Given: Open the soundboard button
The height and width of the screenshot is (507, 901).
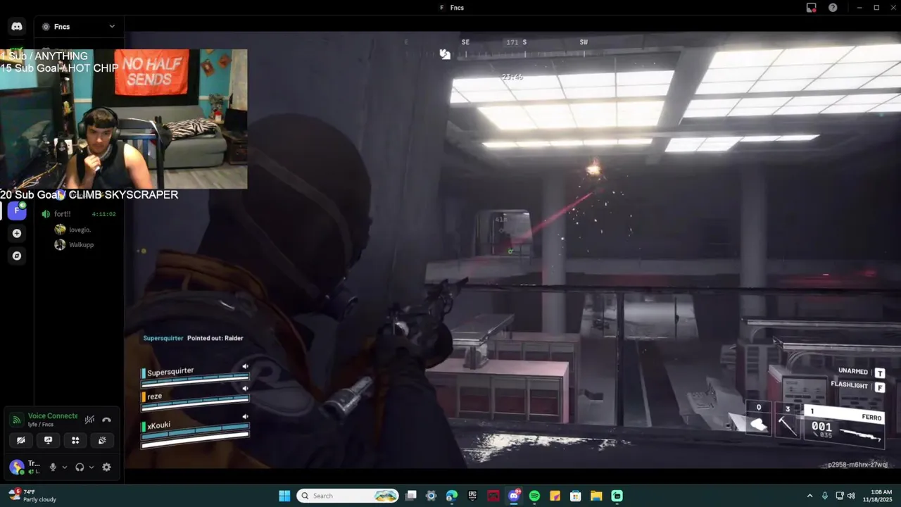Looking at the screenshot, I should 102,440.
